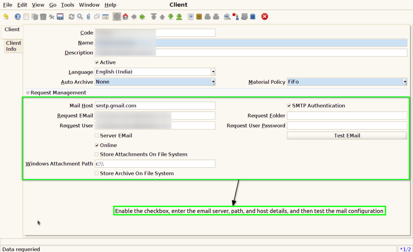Screen dimensions: 413x252
Task: Click the Check Requests icon
Action: click(x=244, y=17)
